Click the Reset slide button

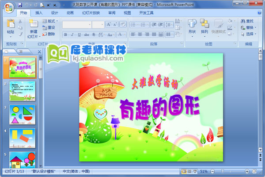(x=49, y=27)
